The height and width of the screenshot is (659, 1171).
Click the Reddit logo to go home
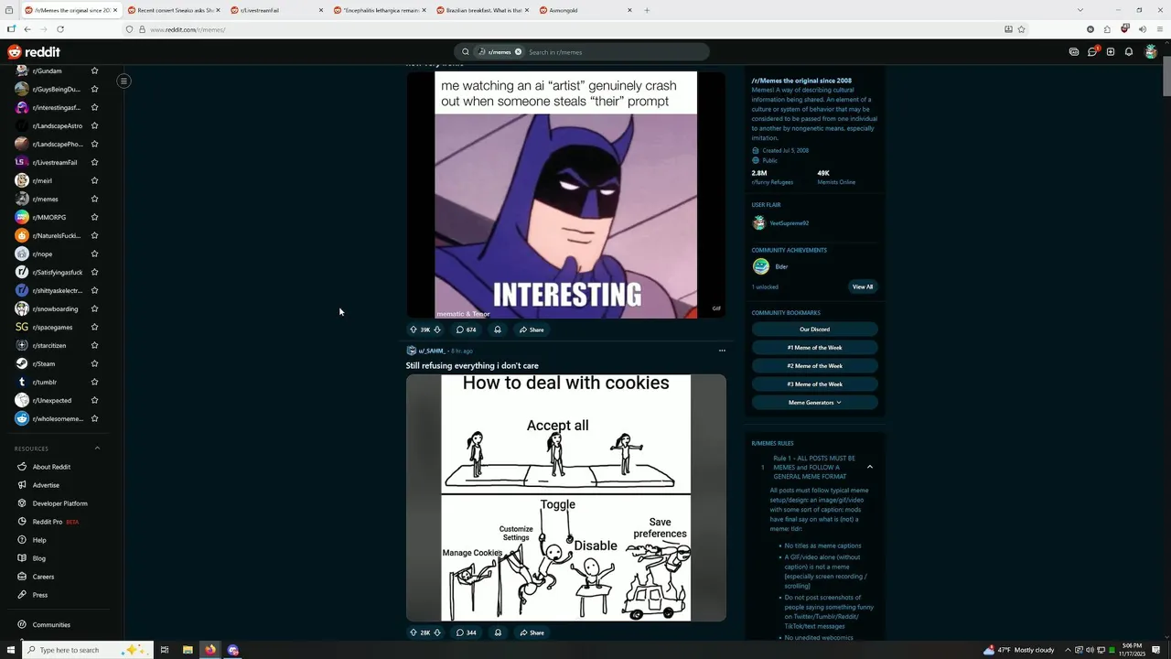point(34,52)
